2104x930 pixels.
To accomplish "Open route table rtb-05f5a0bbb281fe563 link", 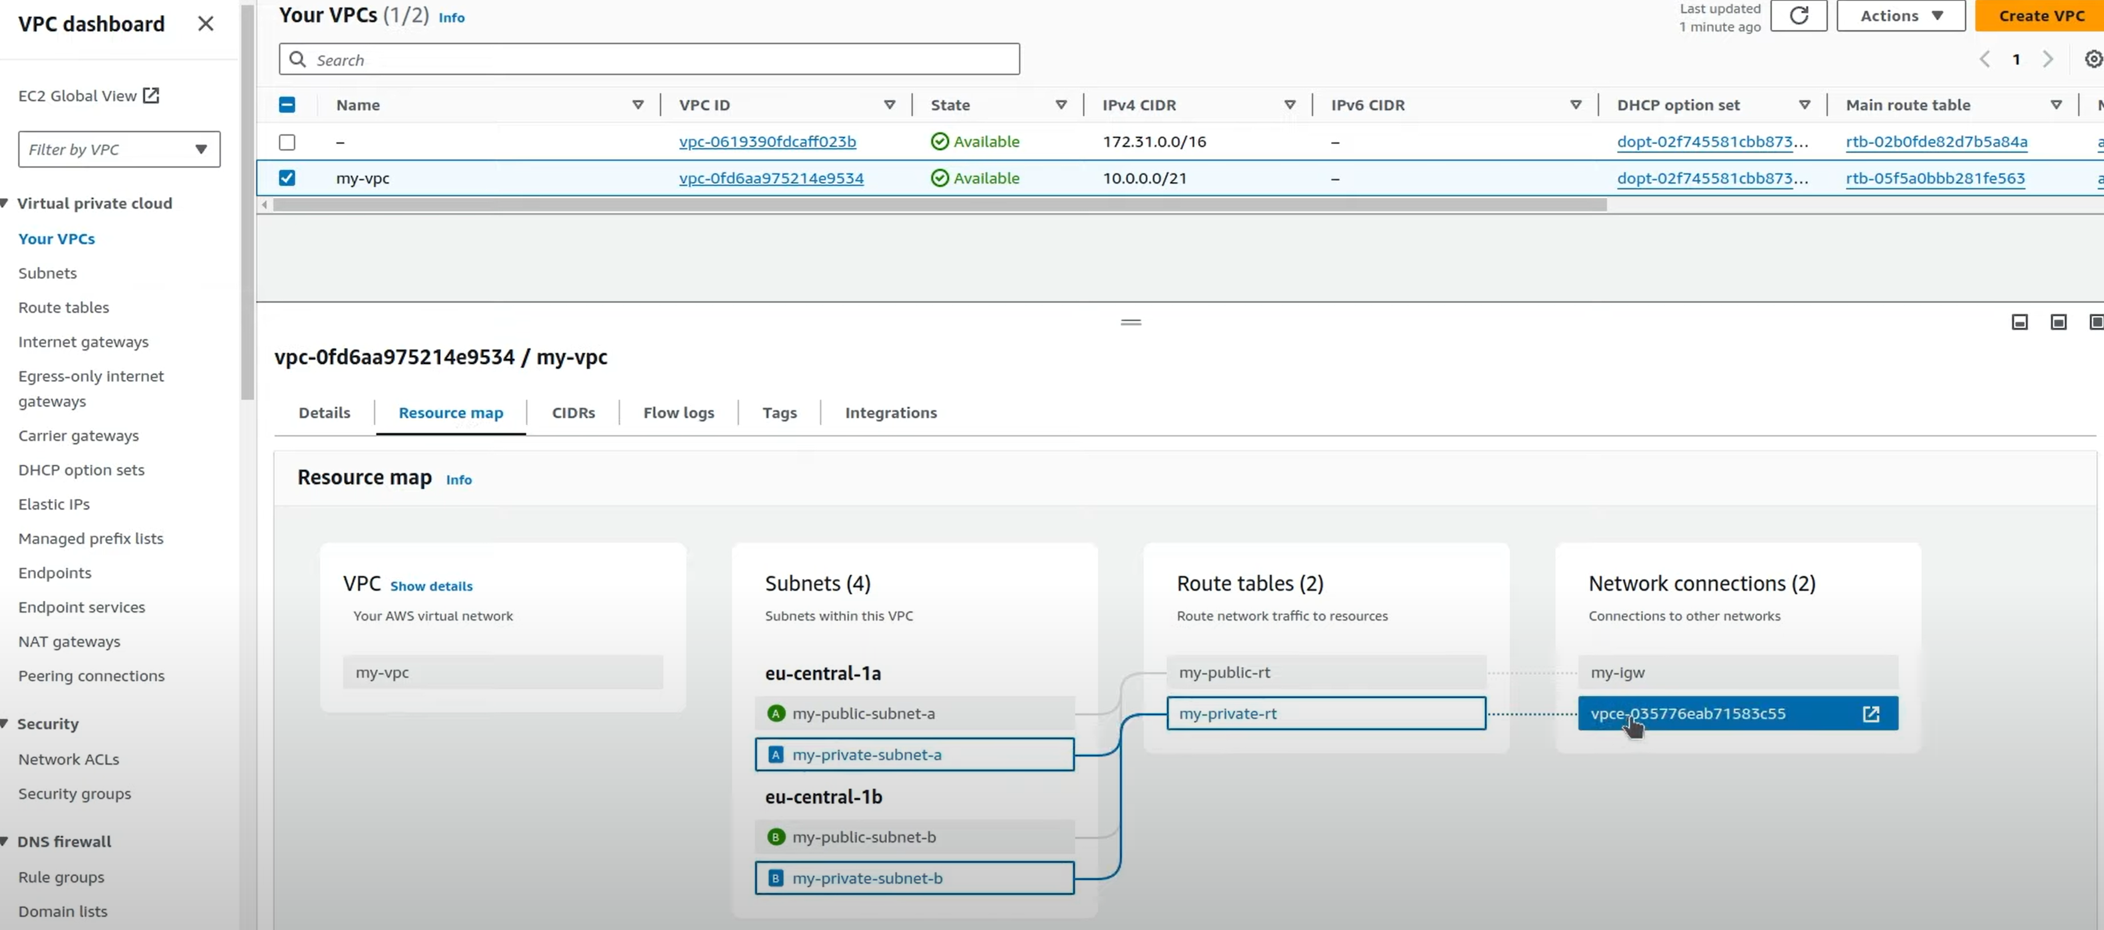I will [1934, 178].
